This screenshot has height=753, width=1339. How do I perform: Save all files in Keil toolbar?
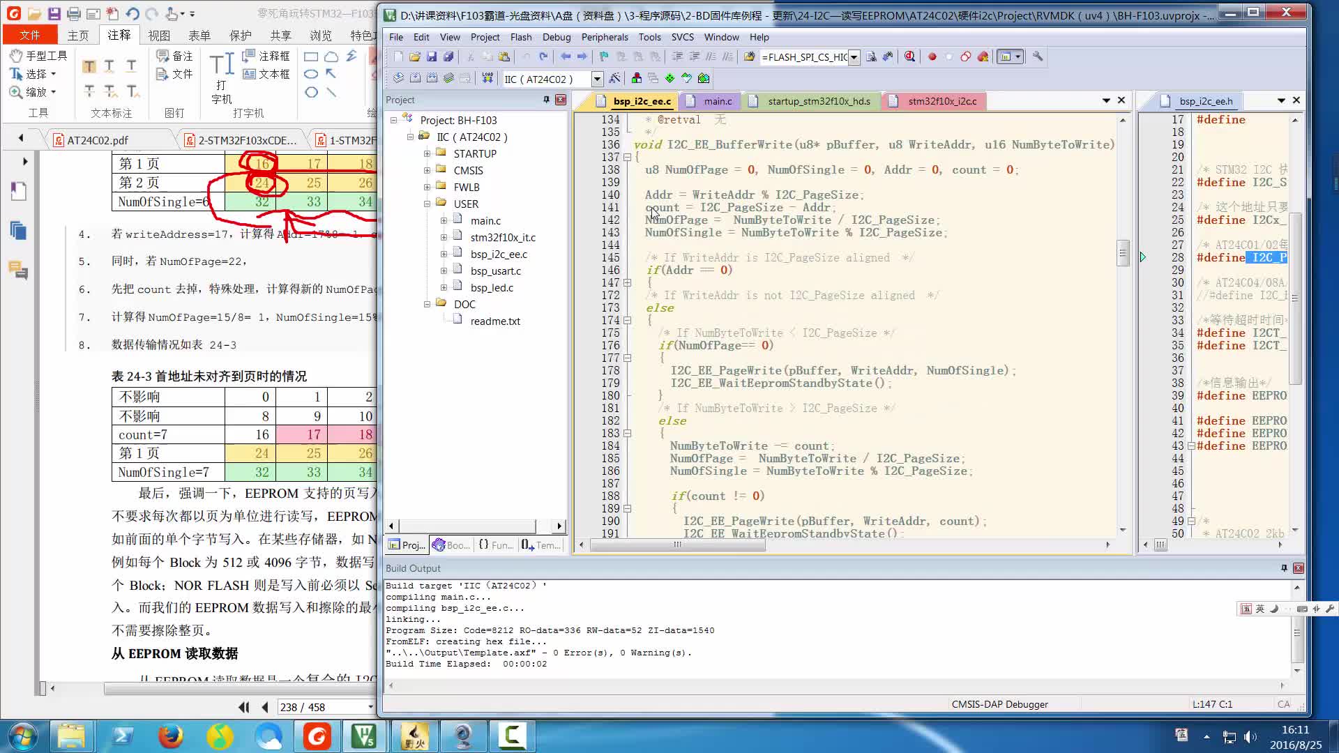coord(448,56)
